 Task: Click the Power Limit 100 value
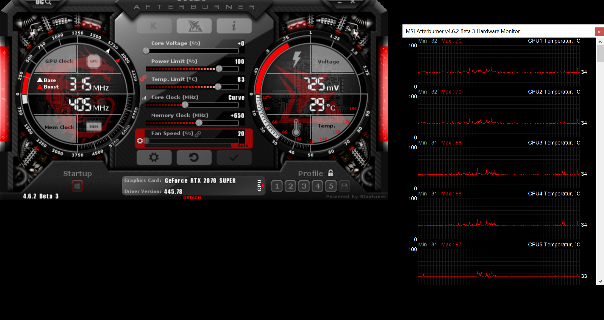[240, 62]
